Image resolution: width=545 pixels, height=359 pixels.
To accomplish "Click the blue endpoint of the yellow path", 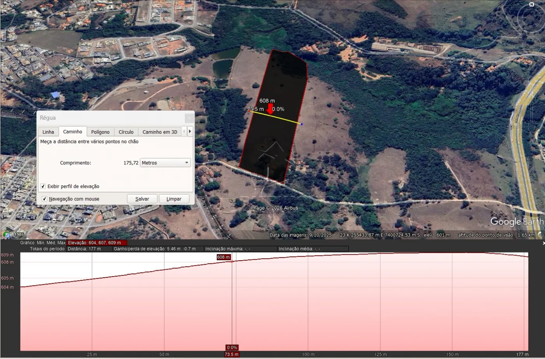I will (x=301, y=124).
